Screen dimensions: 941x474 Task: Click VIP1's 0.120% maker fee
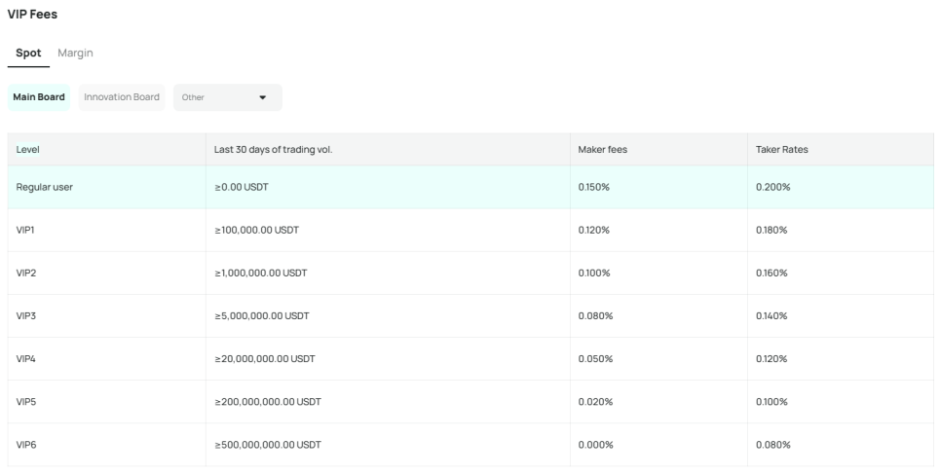pos(593,230)
